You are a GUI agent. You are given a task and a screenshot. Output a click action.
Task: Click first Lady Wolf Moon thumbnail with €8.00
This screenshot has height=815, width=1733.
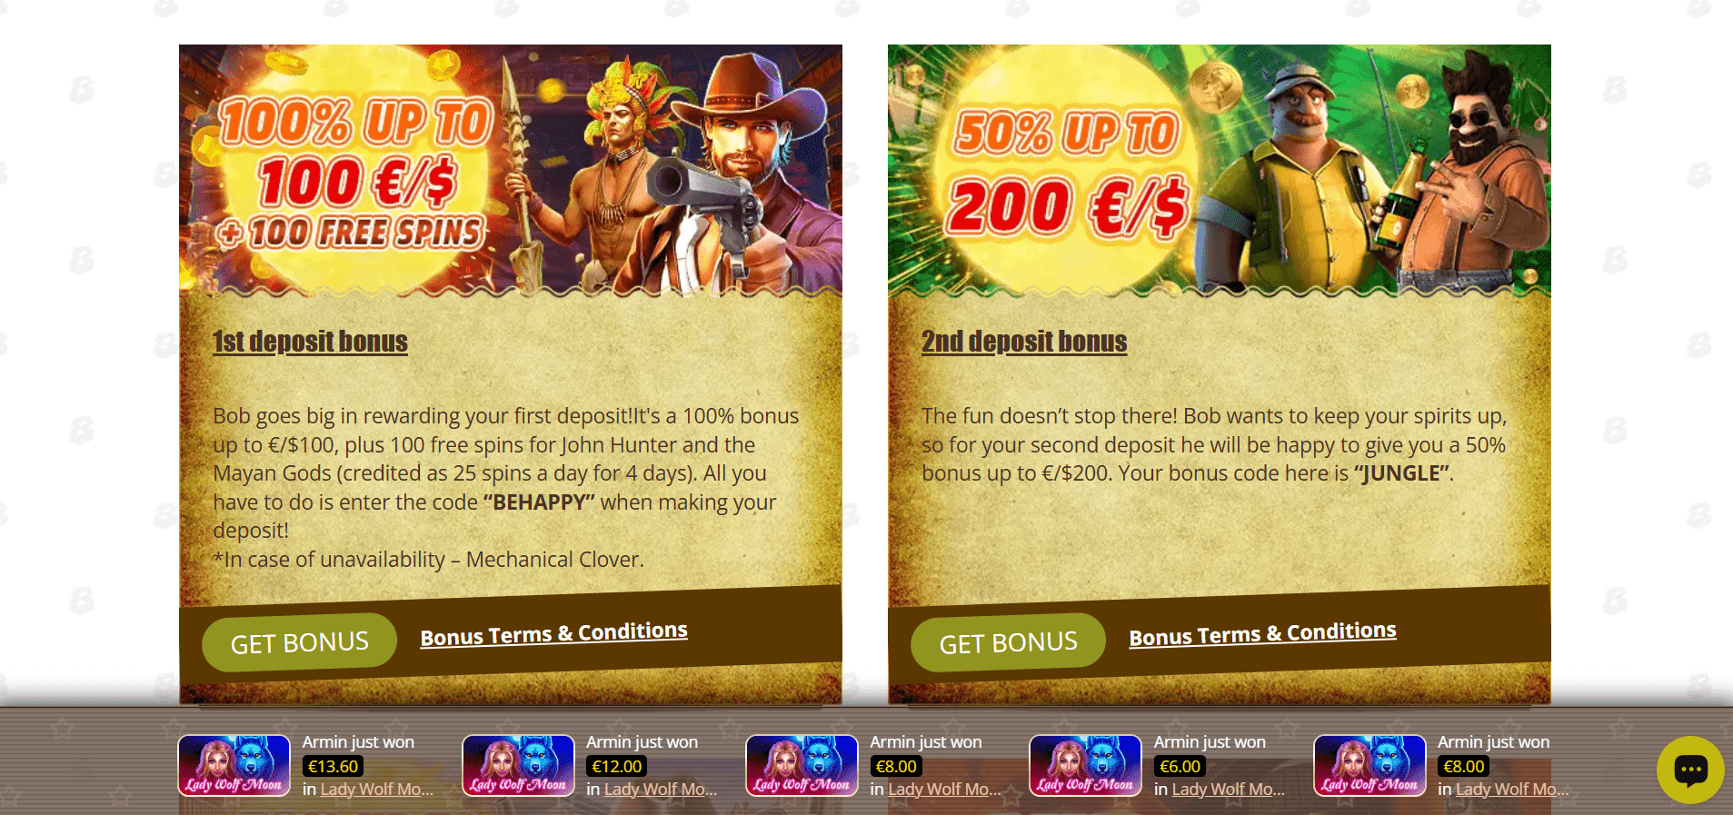pyautogui.click(x=802, y=766)
